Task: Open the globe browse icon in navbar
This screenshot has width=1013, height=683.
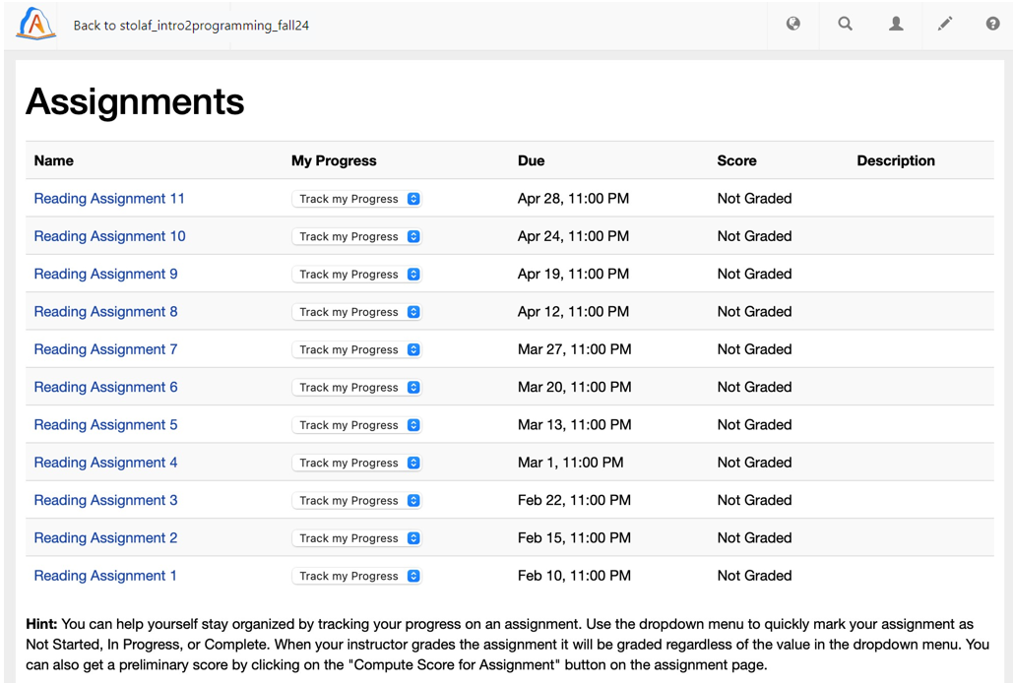Action: (x=792, y=24)
